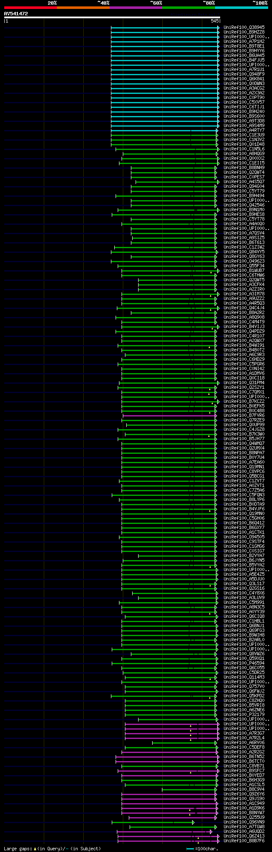Open hit UniRef100_A7P1H2
272x852 pixels.
(x=244, y=42)
